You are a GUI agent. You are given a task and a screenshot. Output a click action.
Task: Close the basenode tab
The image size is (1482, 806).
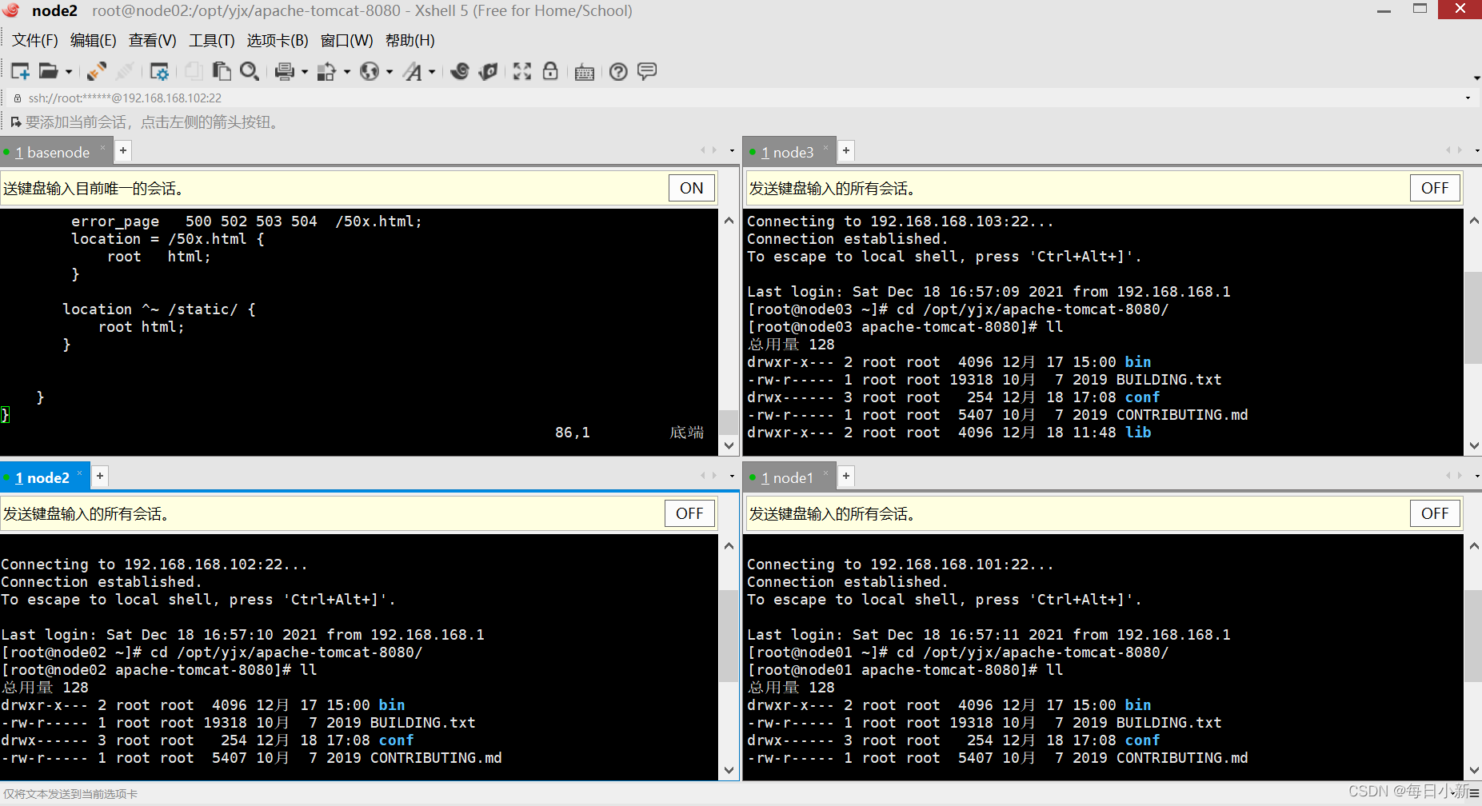(x=102, y=147)
